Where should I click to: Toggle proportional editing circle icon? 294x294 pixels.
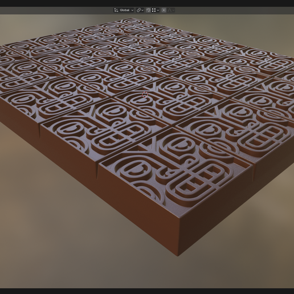pyautogui.click(x=164, y=10)
